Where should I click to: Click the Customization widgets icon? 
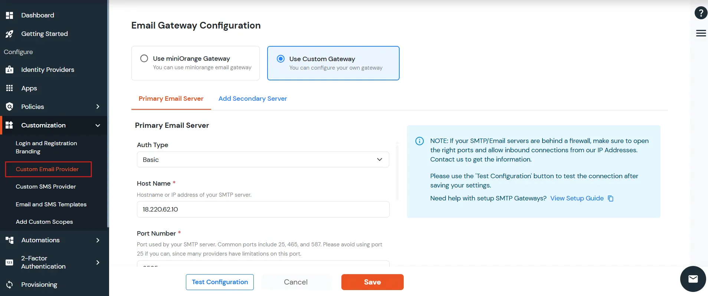10,125
